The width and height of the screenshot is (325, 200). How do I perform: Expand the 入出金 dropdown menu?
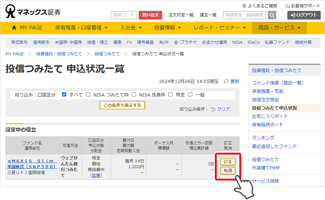(x=131, y=28)
